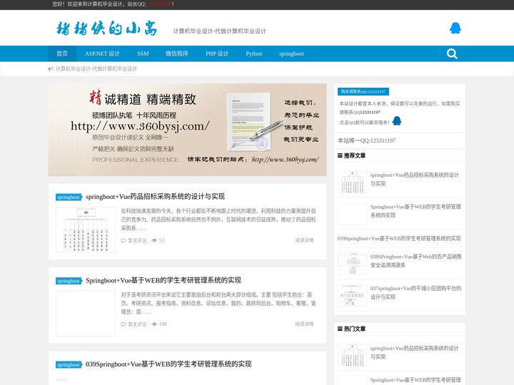Open ASP.NET 设计 menu
The height and width of the screenshot is (385, 514).
click(102, 53)
